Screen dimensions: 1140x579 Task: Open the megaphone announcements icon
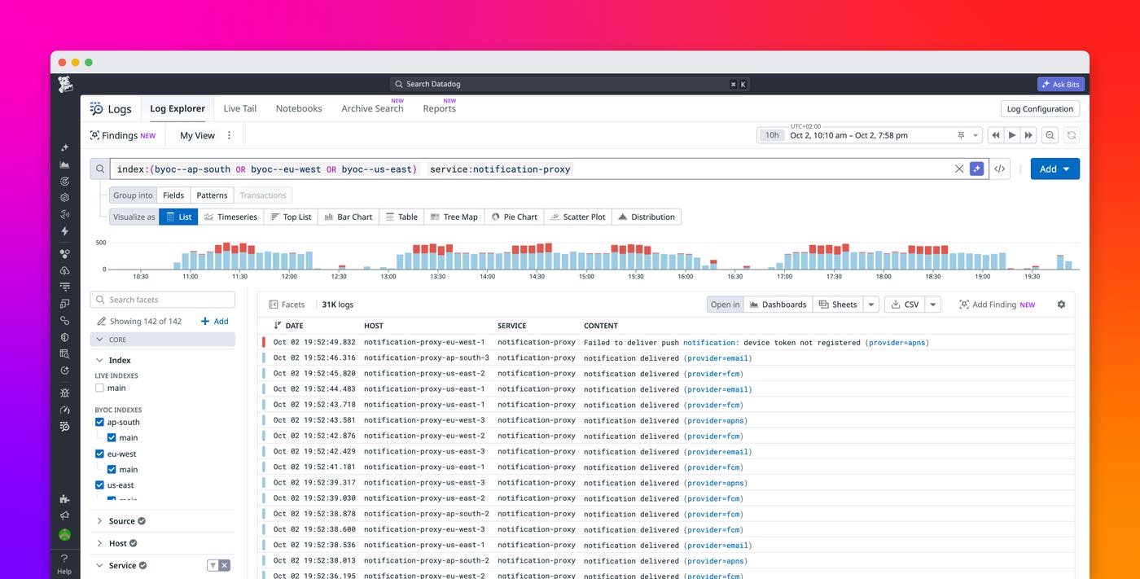point(64,515)
